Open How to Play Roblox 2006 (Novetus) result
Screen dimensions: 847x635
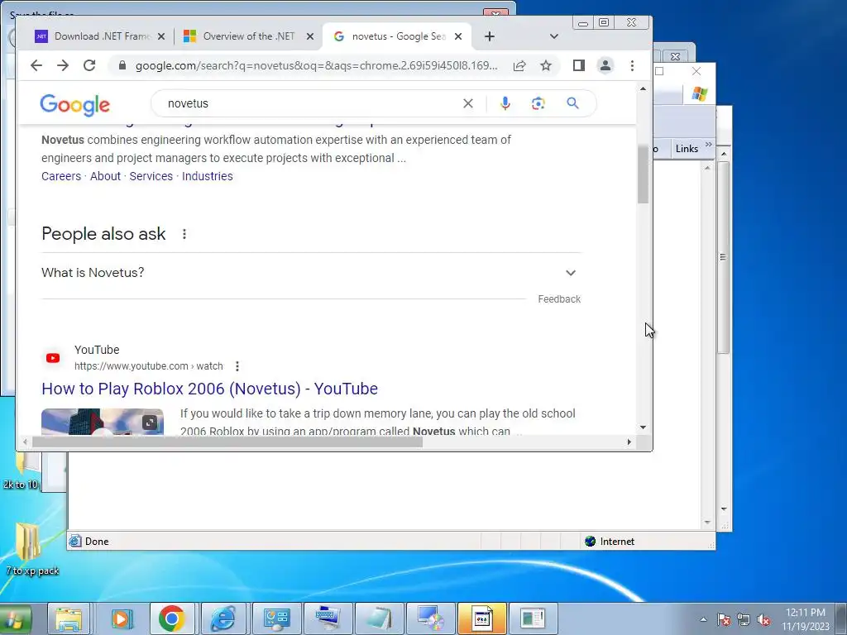coord(209,389)
